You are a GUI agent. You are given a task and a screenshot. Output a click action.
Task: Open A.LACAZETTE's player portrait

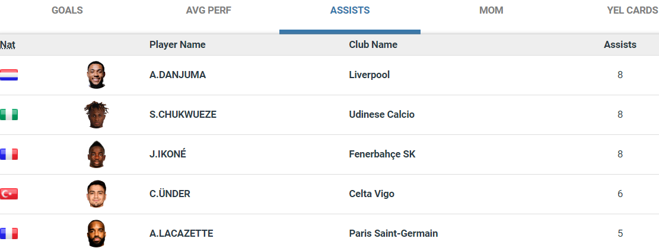tap(96, 233)
